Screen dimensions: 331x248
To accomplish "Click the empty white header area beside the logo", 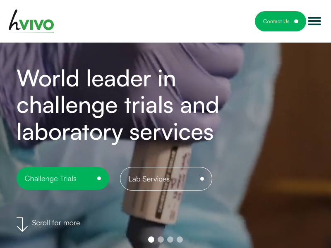I will tap(154, 21).
